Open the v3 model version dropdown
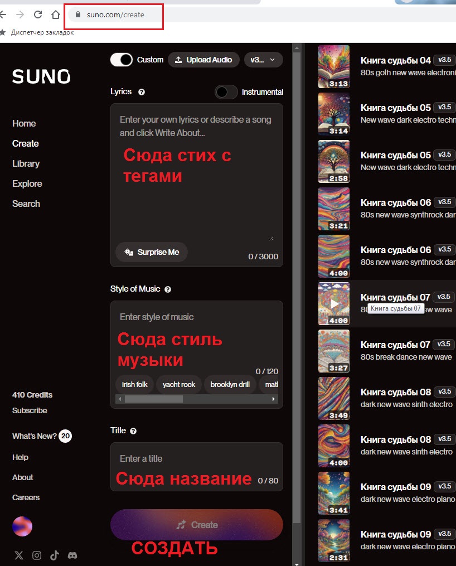 click(263, 60)
